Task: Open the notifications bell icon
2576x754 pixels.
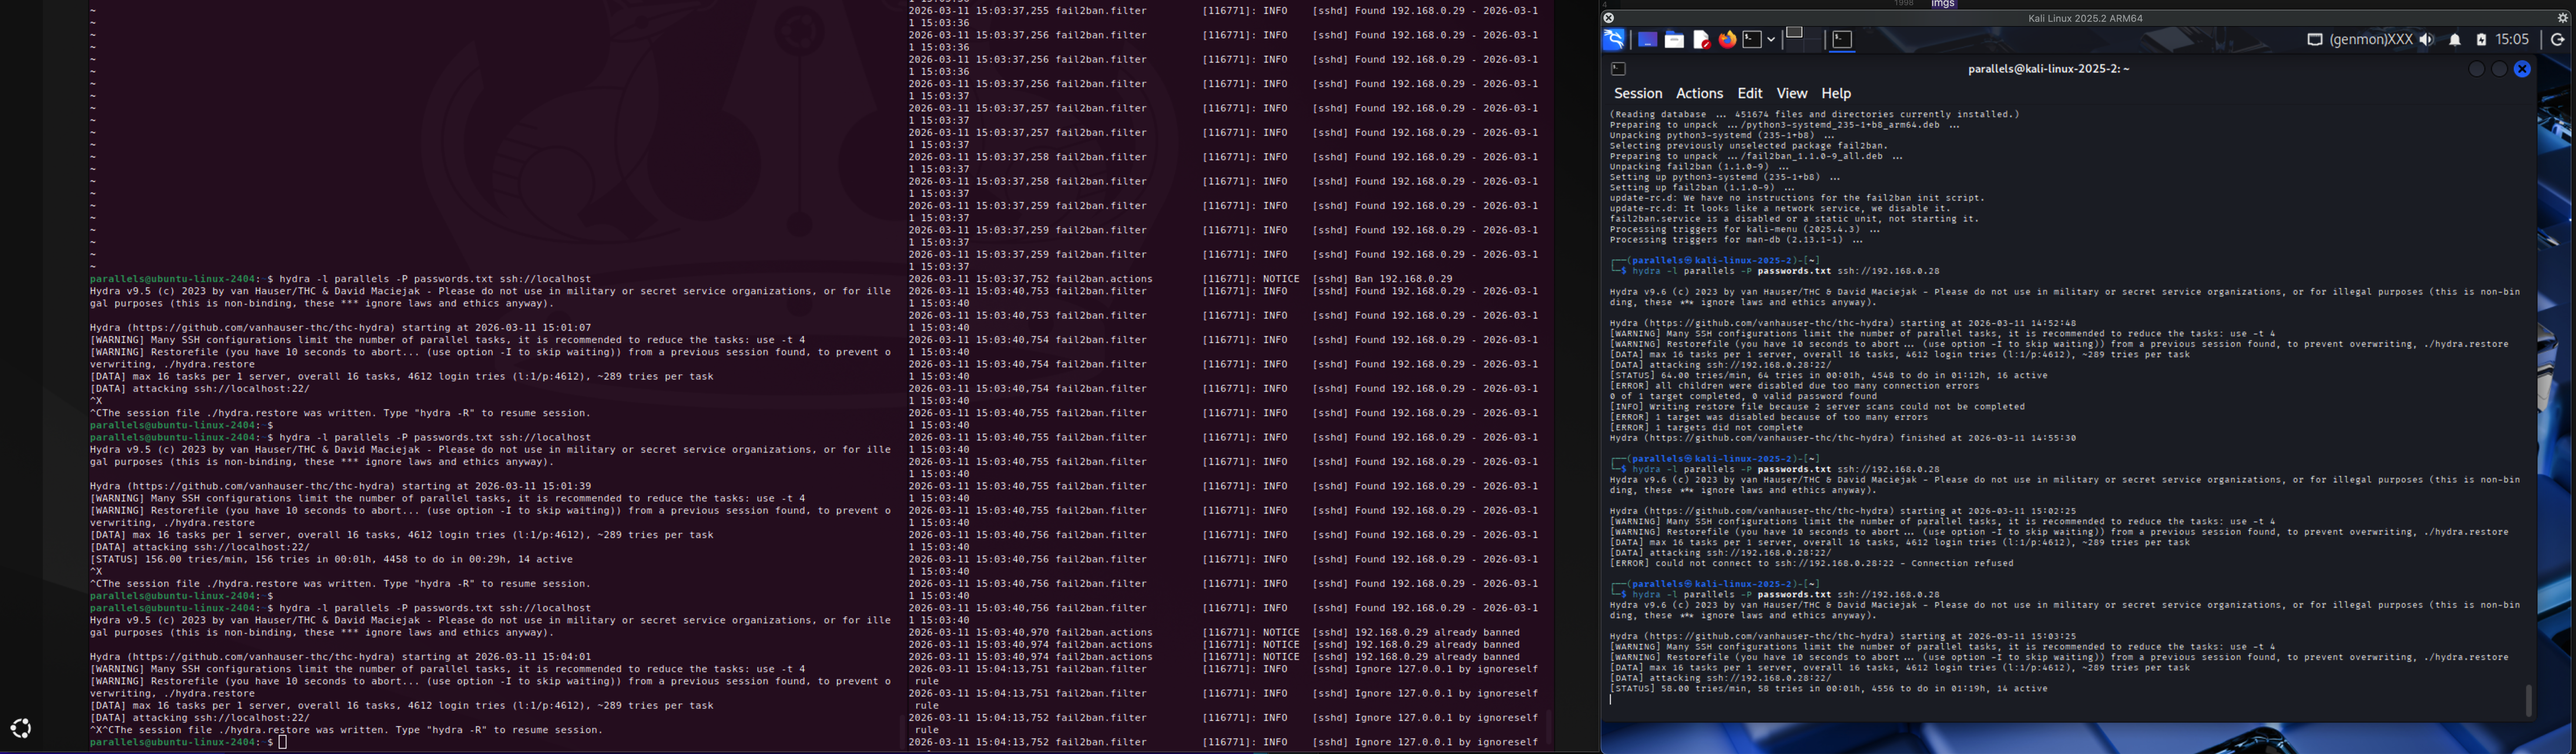Action: pyautogui.click(x=2455, y=40)
